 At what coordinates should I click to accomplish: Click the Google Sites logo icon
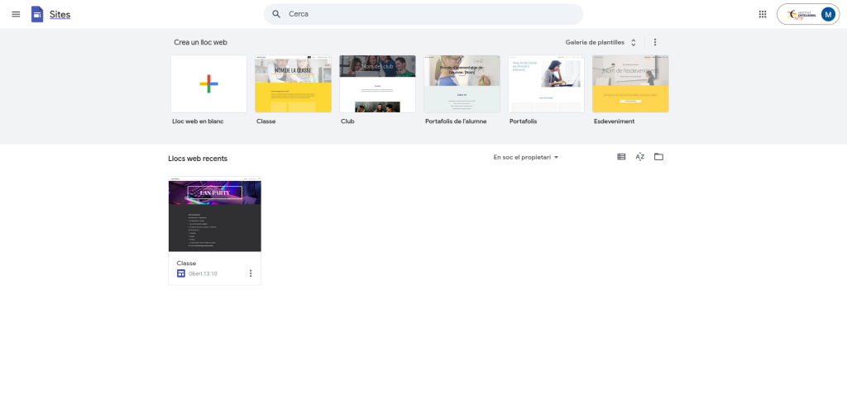37,14
